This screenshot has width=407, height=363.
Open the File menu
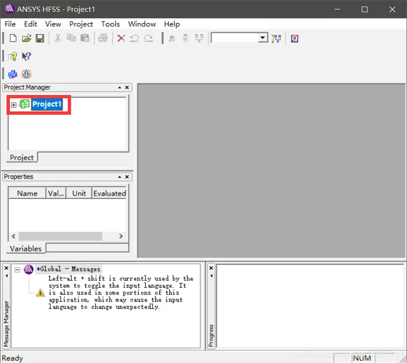[x=10, y=24]
